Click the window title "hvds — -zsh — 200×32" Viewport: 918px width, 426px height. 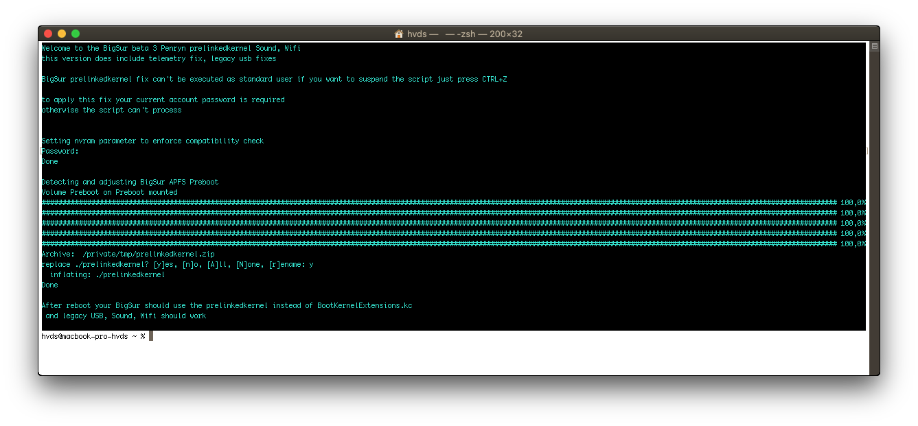click(x=465, y=34)
